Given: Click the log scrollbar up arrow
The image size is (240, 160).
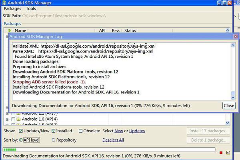Looking at the screenshot, I should pyautogui.click(x=233, y=45).
